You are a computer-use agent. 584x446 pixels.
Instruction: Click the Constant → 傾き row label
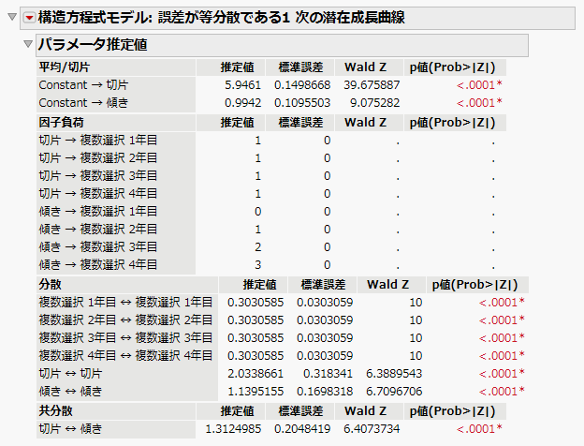click(83, 103)
